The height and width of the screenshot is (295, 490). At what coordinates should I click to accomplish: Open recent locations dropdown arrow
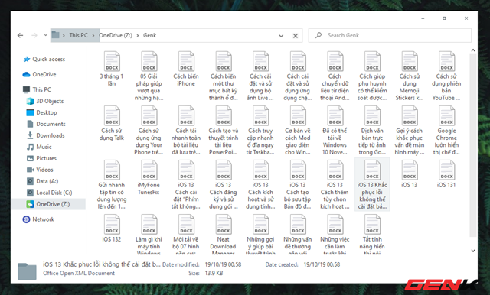pos(46,35)
